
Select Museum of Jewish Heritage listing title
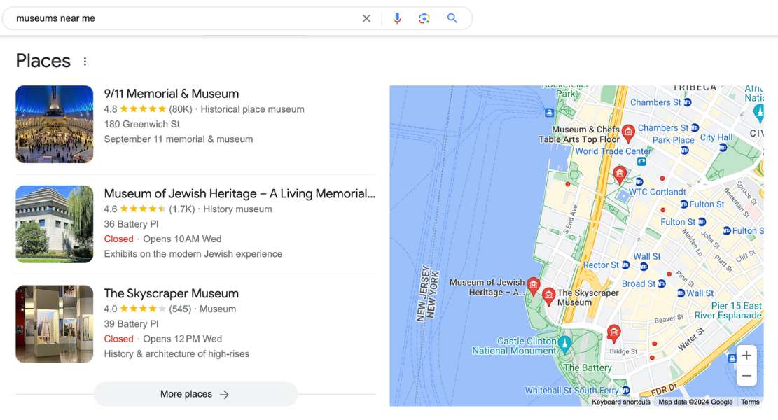(x=239, y=193)
